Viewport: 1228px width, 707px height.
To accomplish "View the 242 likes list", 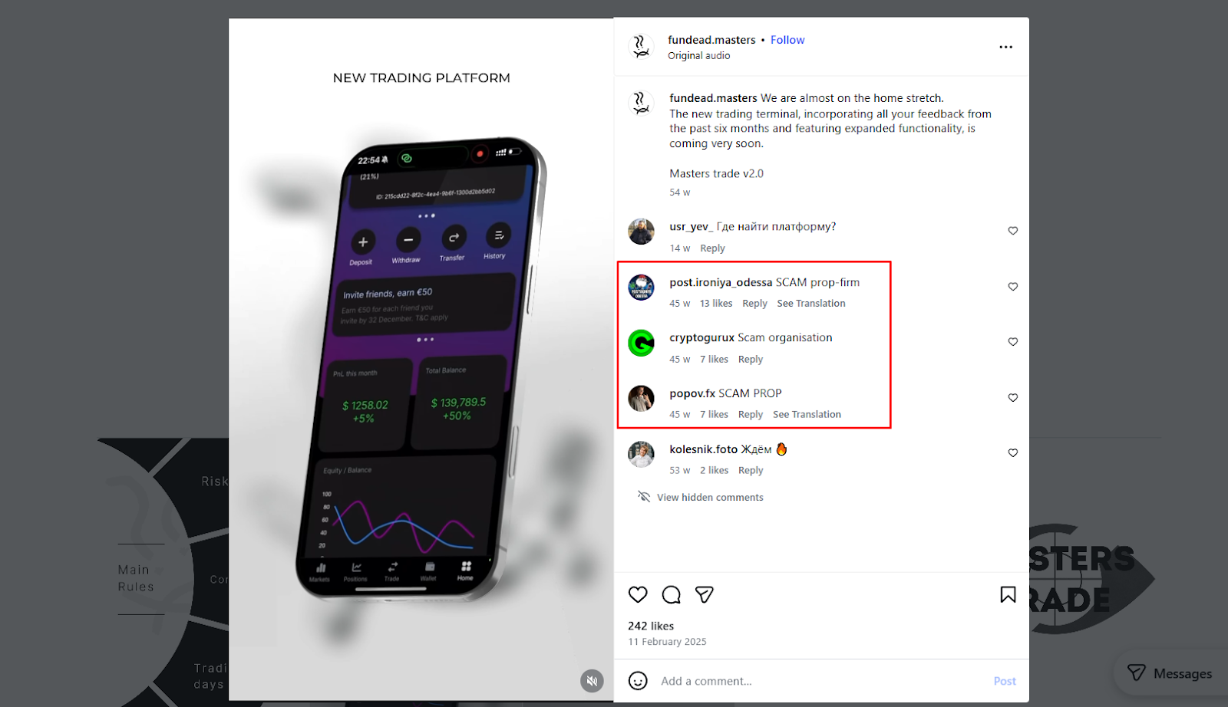I will pos(651,626).
